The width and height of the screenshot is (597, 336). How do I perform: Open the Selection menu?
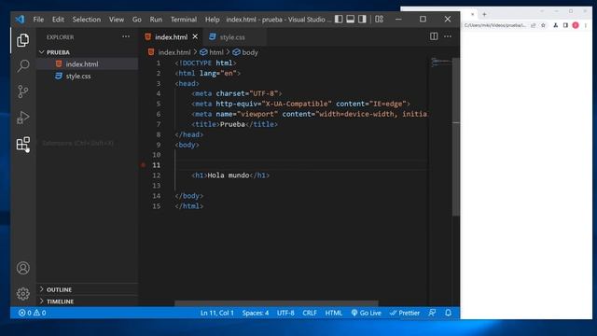click(x=87, y=20)
